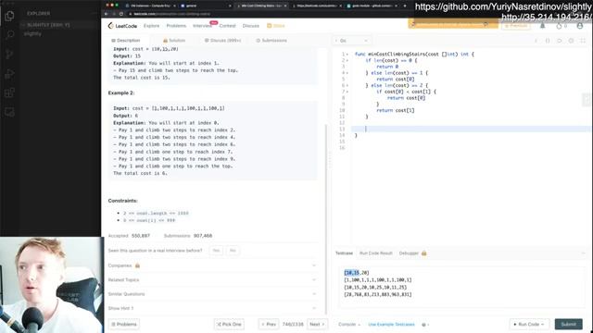Viewport: 593px width, 333px height.
Task: Go to the Next problem
Action: (x=317, y=325)
